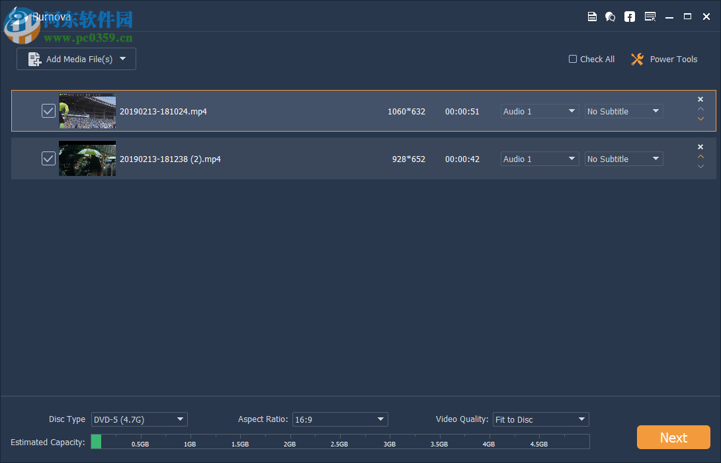Open the Video Quality Fit to Disc dropdown
The width and height of the screenshot is (721, 463).
pos(541,419)
